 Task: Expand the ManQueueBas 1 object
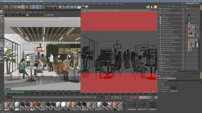159,11
